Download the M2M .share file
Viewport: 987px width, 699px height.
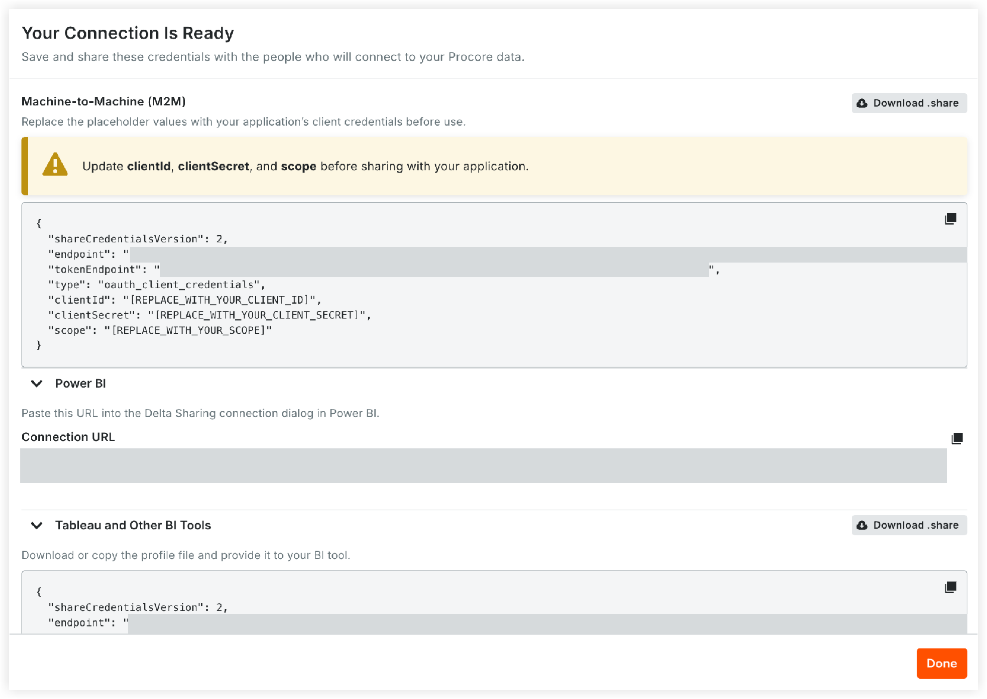909,103
